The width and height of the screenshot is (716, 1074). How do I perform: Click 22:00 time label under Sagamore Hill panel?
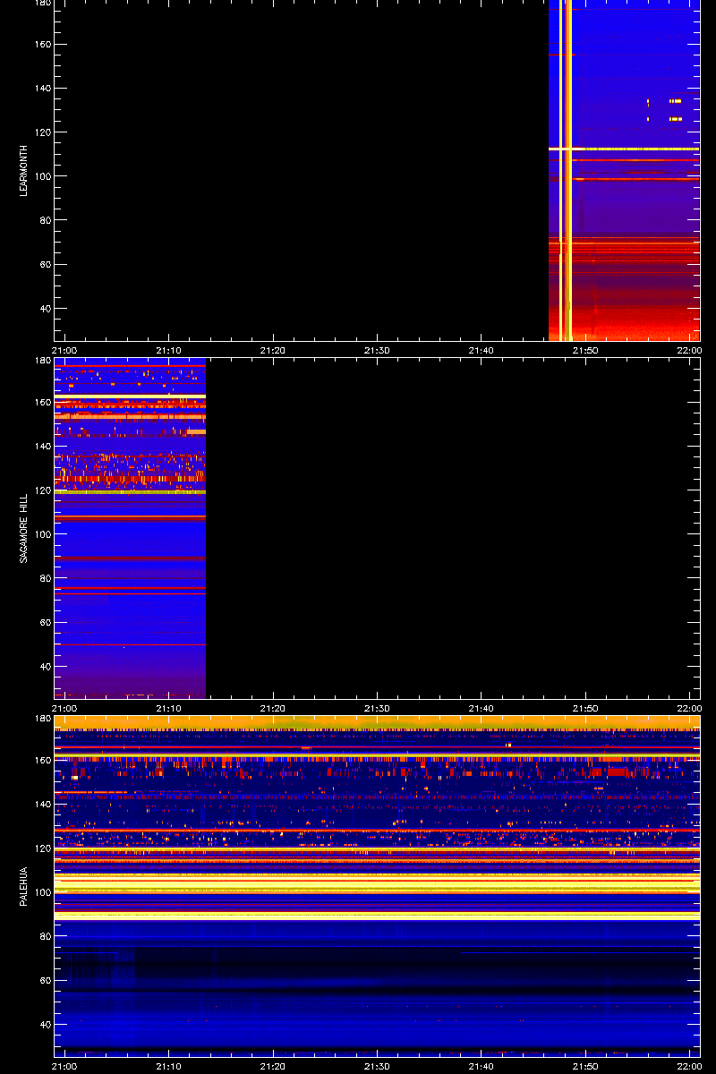pos(689,707)
